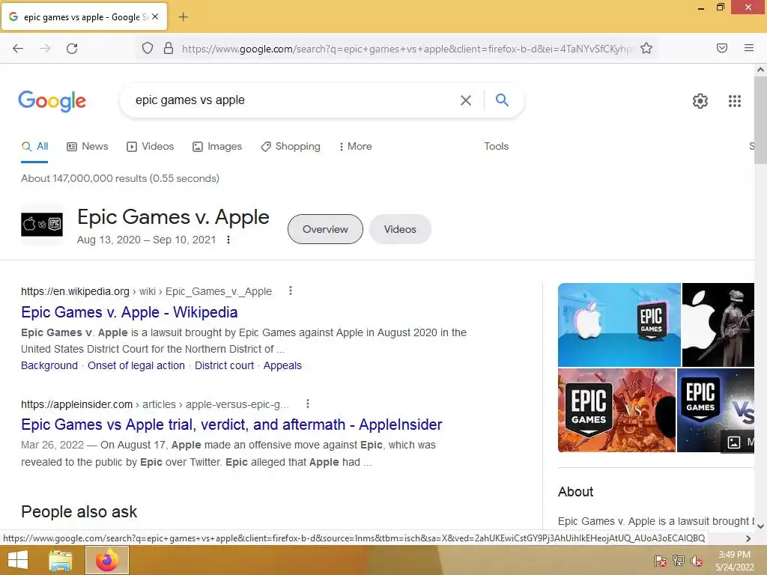Switch to the Videos search tab
The width and height of the screenshot is (767, 575).
[150, 146]
